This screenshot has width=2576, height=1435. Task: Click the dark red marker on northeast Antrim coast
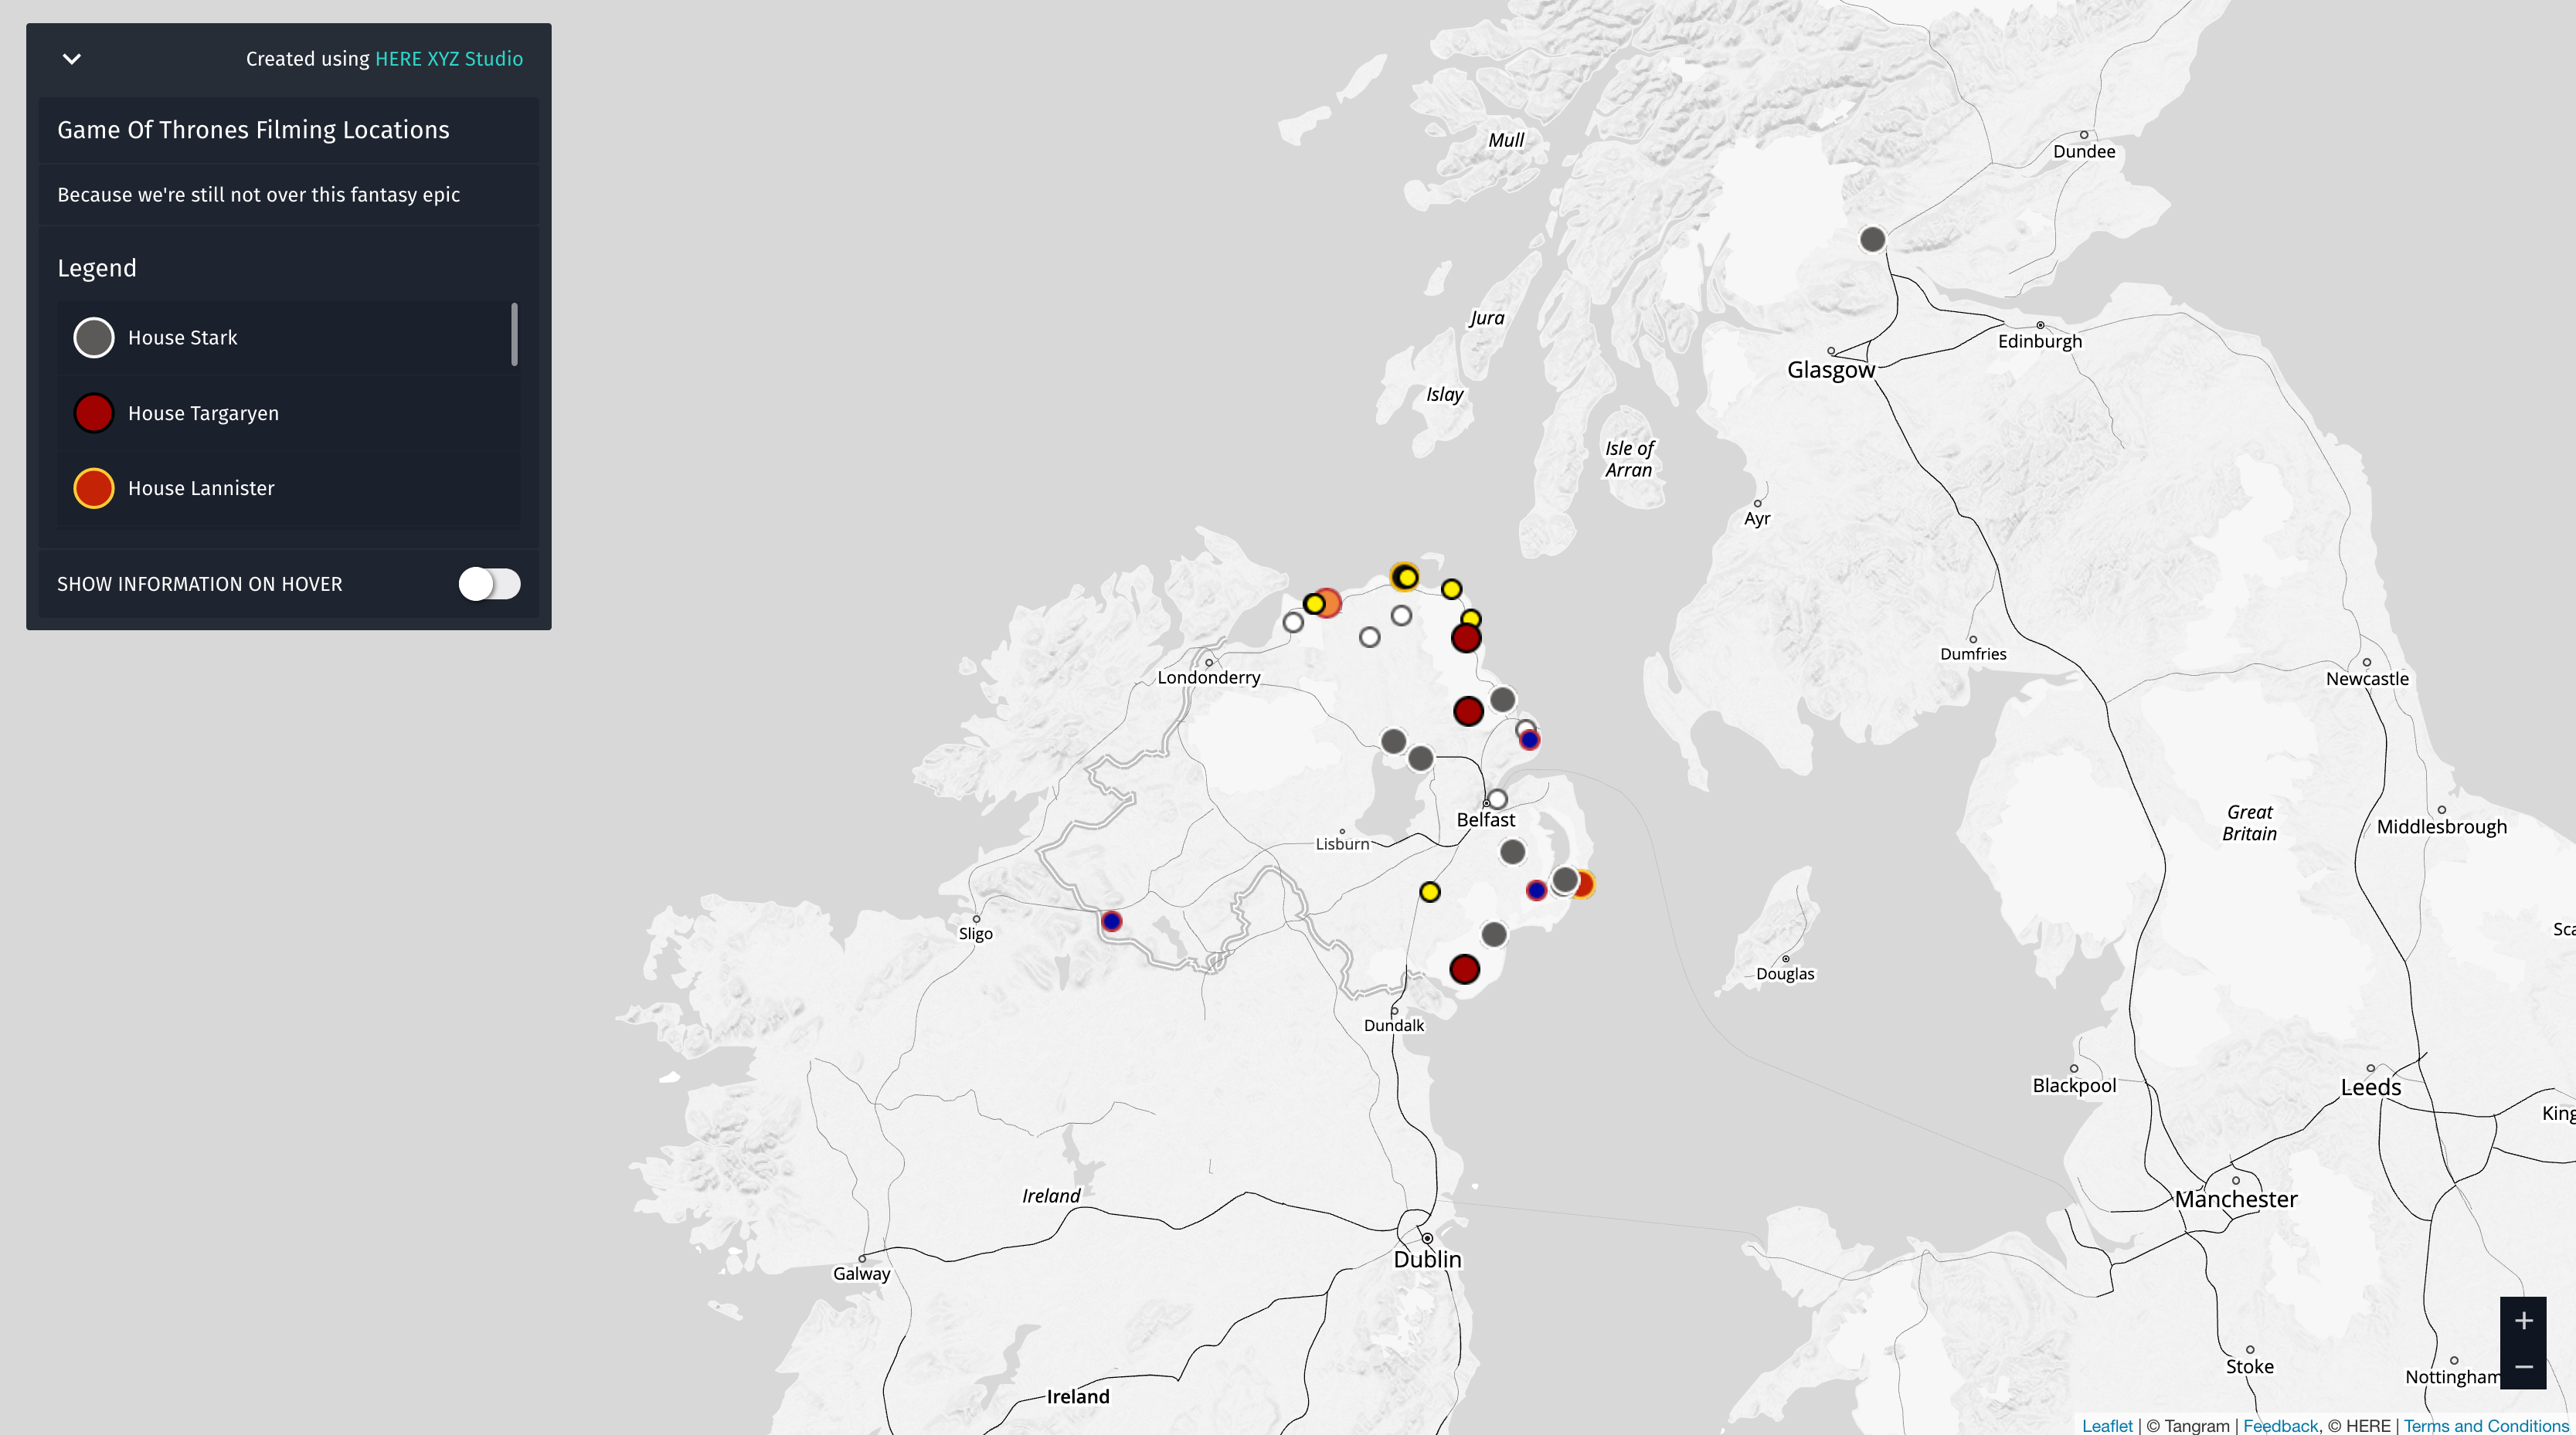click(1466, 637)
